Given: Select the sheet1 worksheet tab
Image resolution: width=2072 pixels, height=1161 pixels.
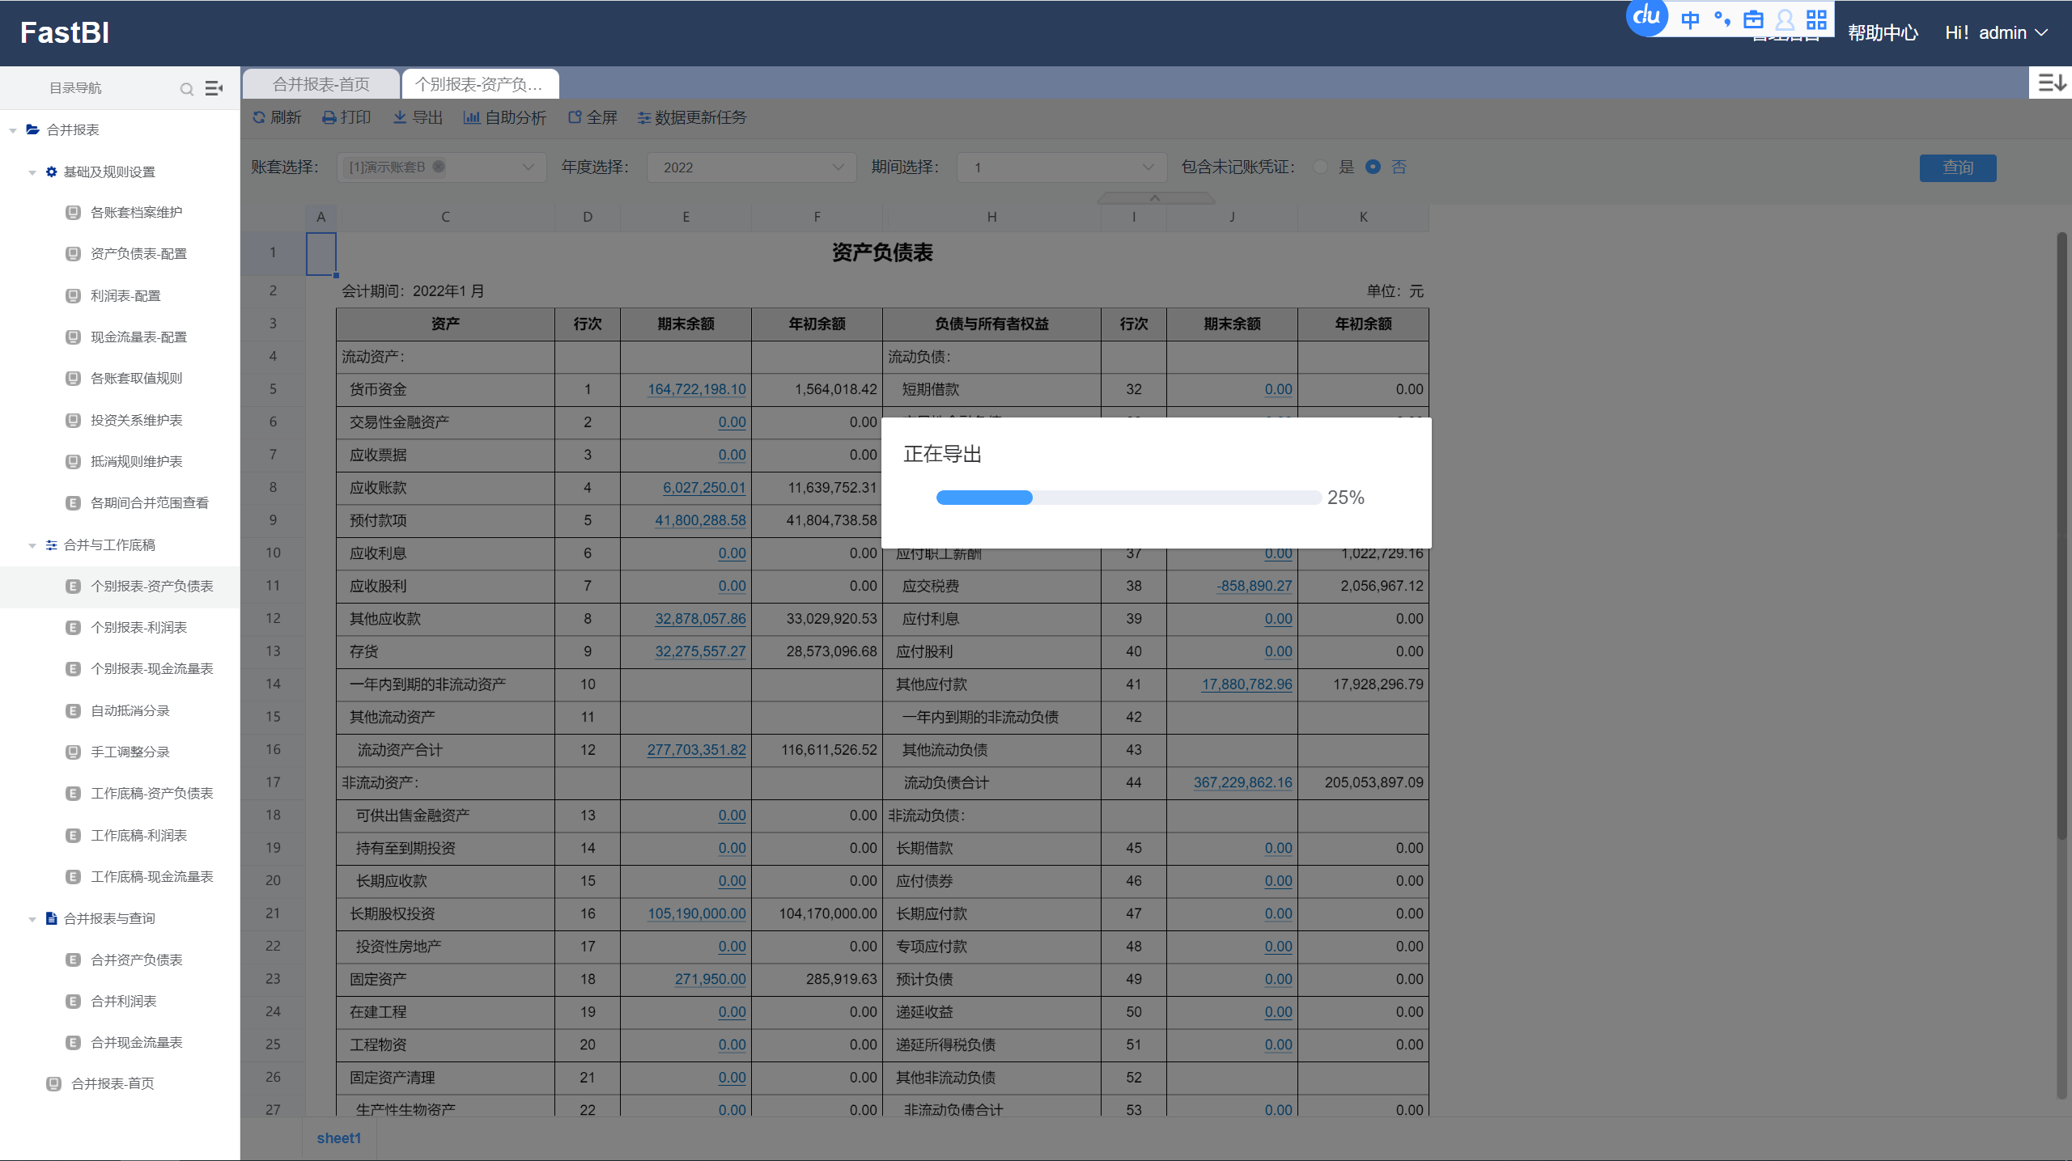Looking at the screenshot, I should point(339,1138).
